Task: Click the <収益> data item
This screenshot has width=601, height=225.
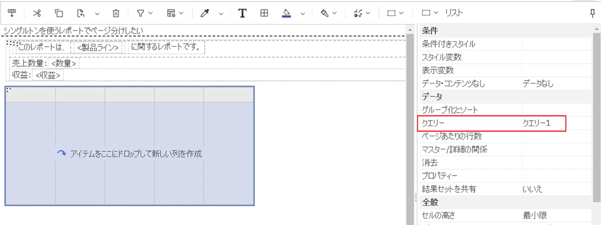Action: tap(48, 75)
